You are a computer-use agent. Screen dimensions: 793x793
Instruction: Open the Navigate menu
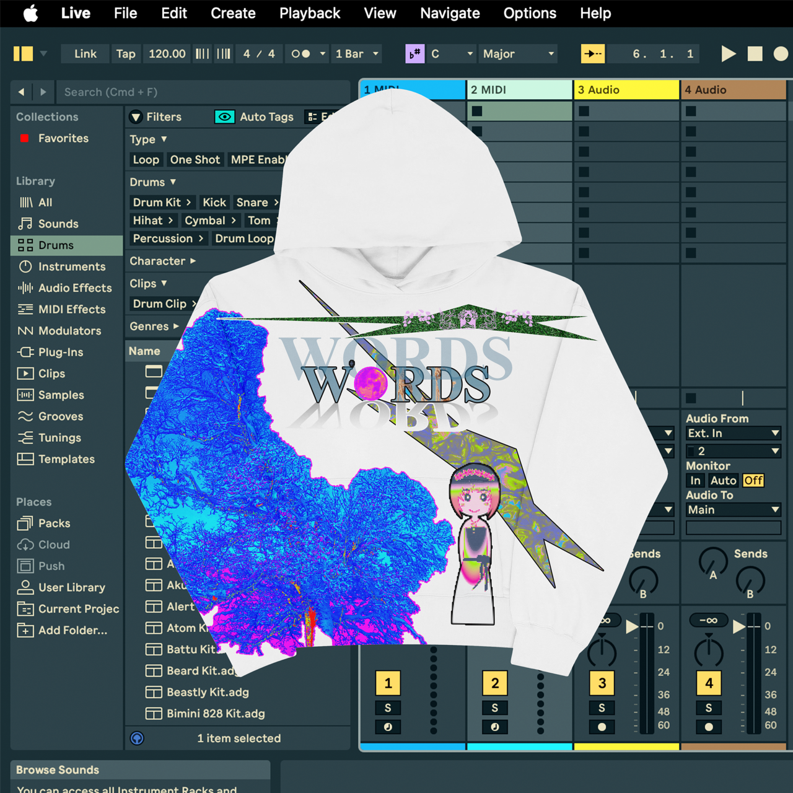coord(450,13)
